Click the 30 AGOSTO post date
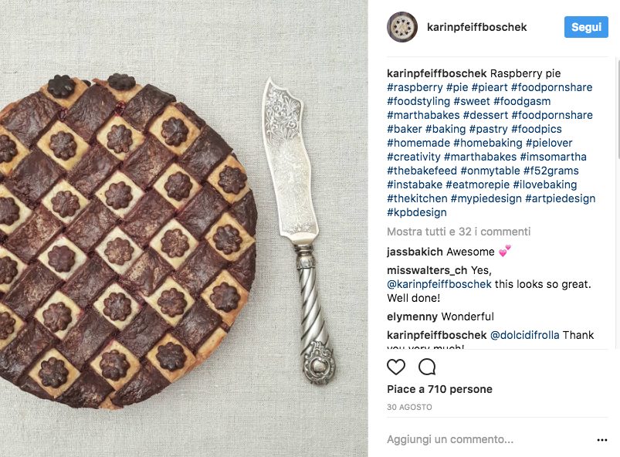This screenshot has width=620, height=457. click(x=409, y=407)
